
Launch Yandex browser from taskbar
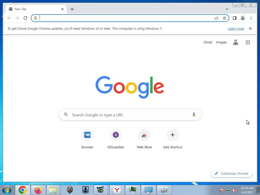coord(117,190)
